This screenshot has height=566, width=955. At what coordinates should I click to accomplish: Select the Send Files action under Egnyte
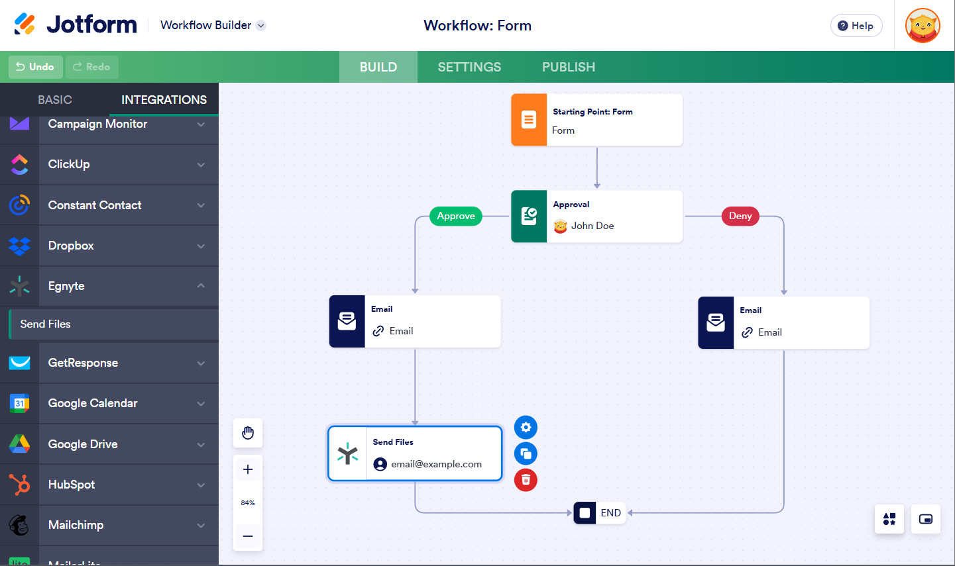click(113, 324)
